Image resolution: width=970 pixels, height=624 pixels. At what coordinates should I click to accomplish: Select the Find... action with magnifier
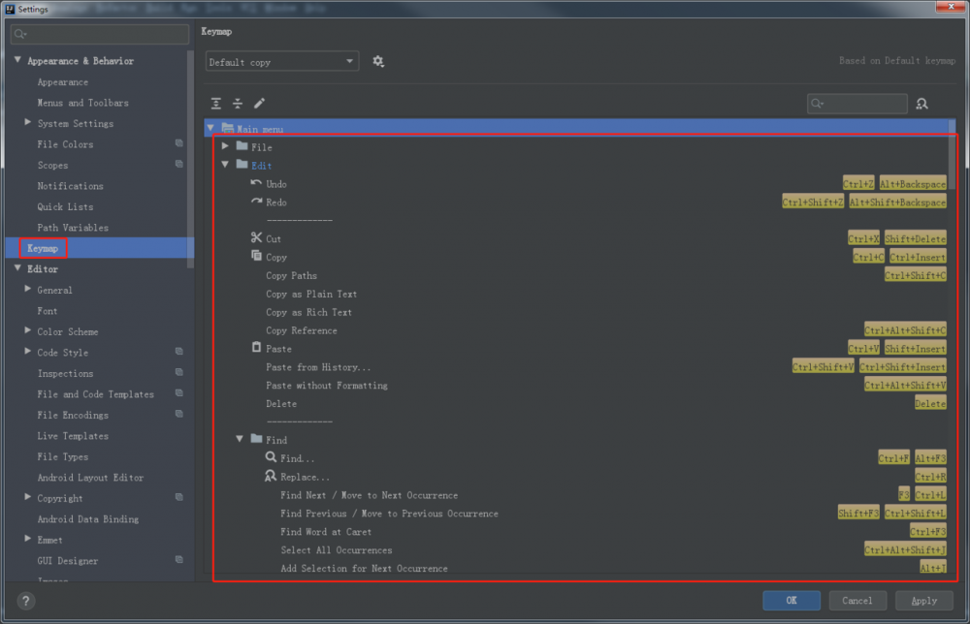tap(580, 458)
